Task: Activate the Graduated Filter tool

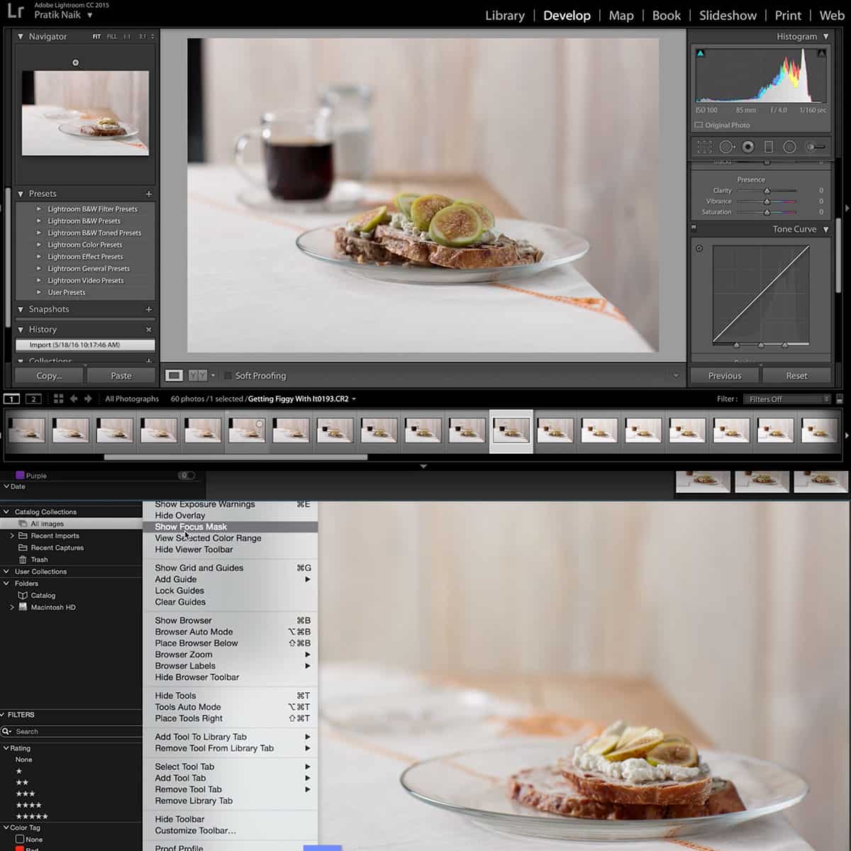Action: tap(769, 147)
